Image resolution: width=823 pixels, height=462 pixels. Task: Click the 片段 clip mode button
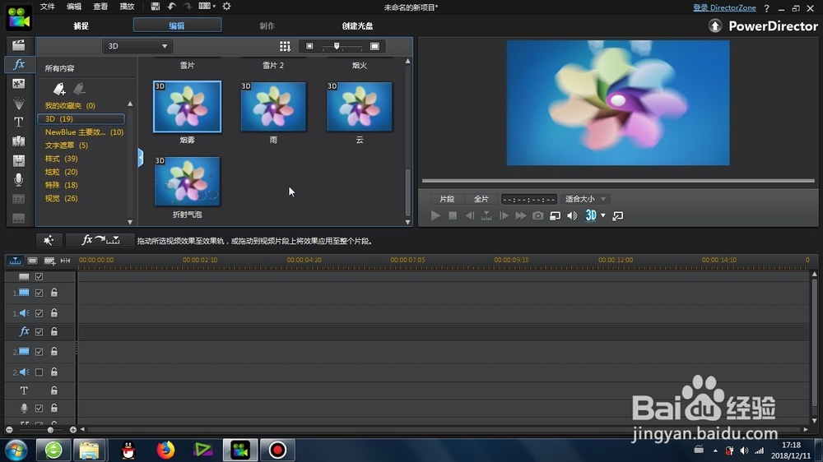point(447,199)
